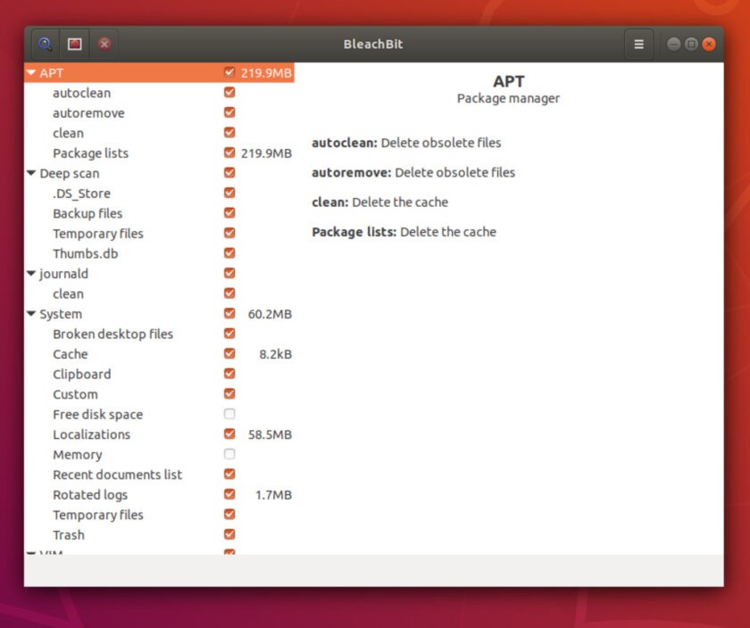Select the Cache row label
The width and height of the screenshot is (750, 628).
pos(71,354)
